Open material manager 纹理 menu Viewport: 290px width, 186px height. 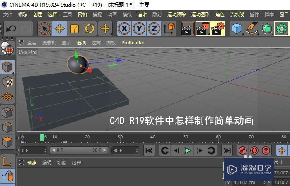77,163
